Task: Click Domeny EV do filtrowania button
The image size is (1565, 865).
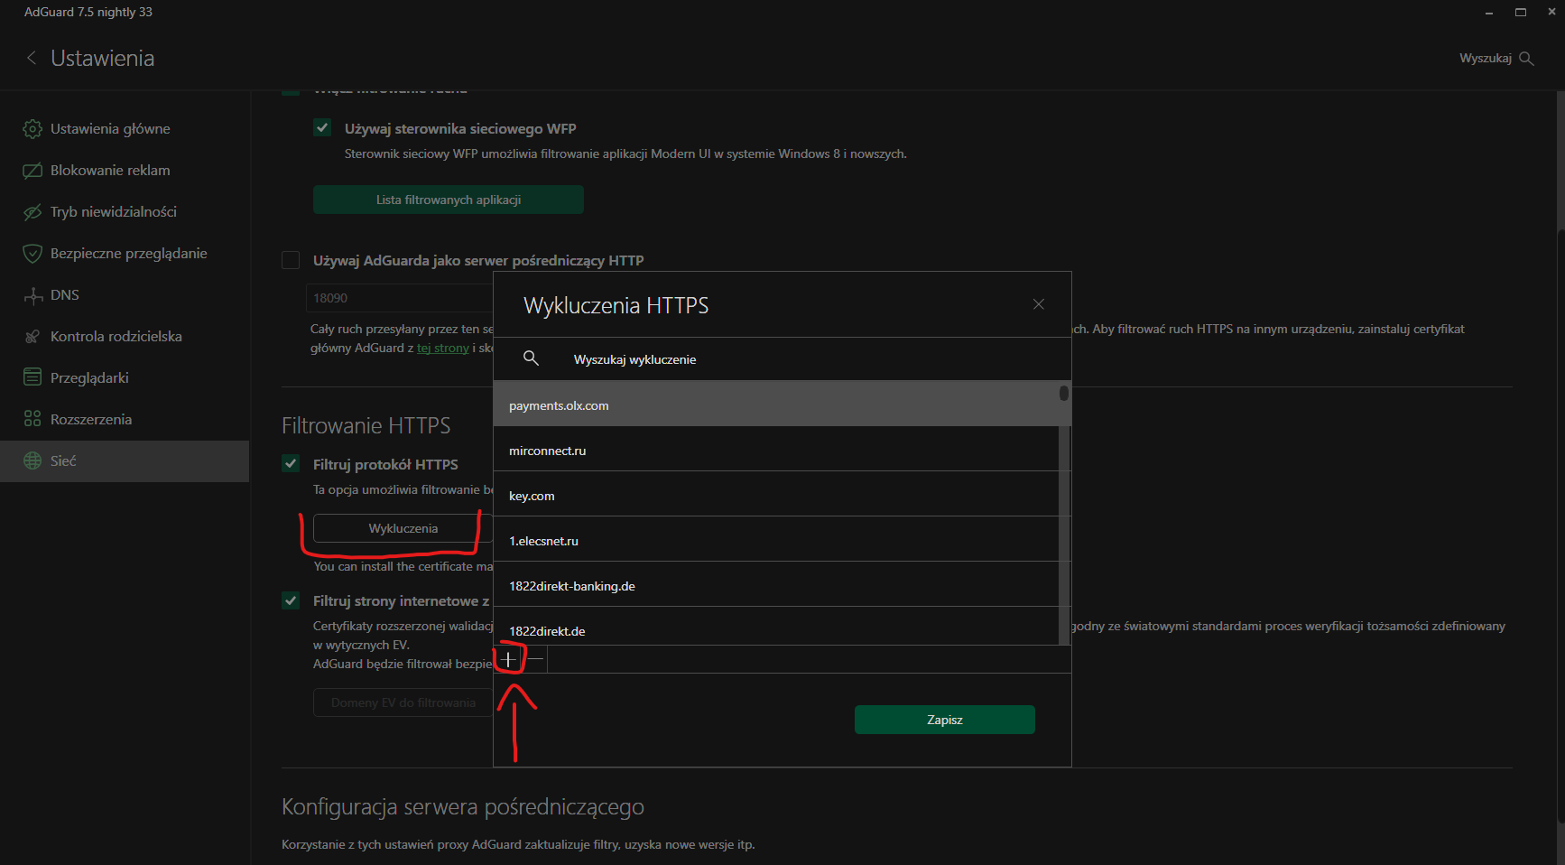Action: click(403, 702)
